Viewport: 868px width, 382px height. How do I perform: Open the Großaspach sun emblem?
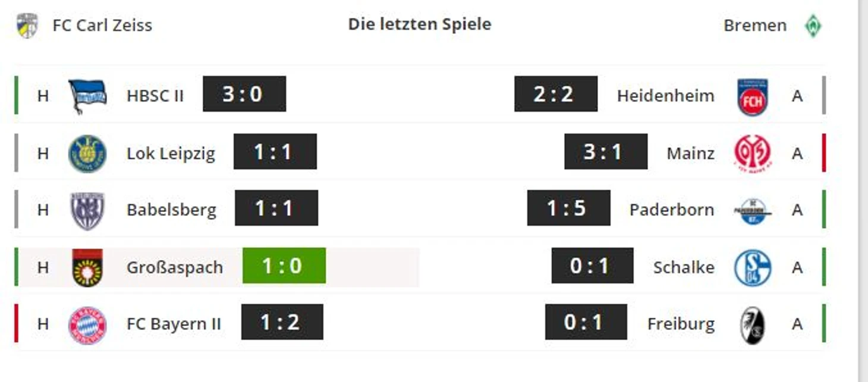coord(87,267)
